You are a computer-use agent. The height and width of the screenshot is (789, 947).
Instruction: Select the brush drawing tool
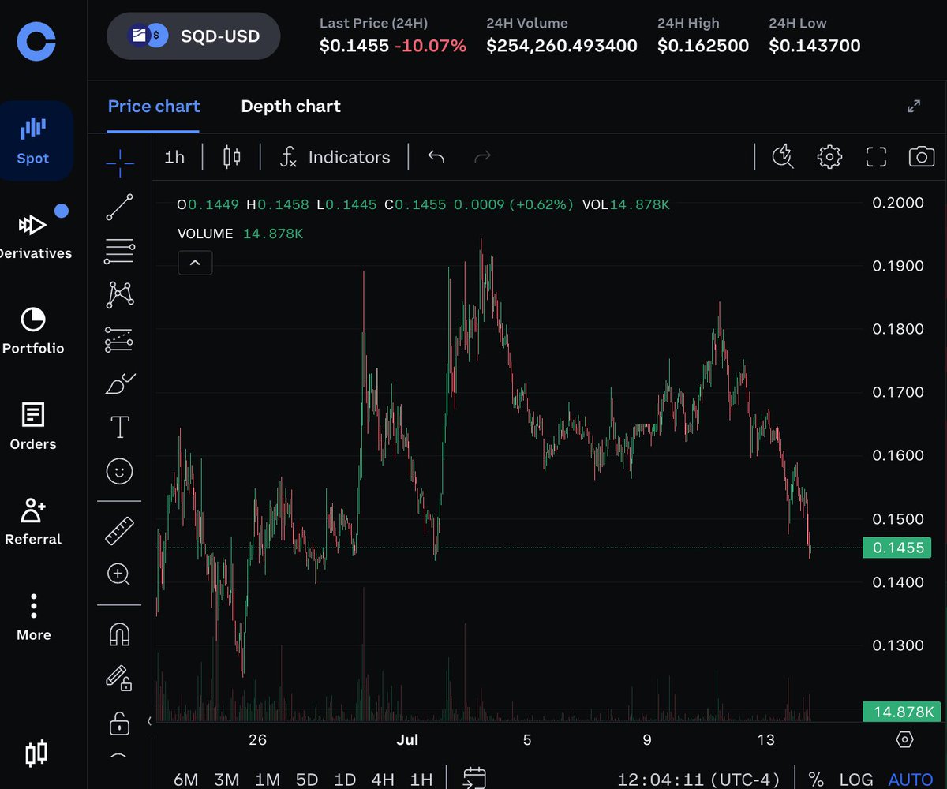tap(119, 383)
